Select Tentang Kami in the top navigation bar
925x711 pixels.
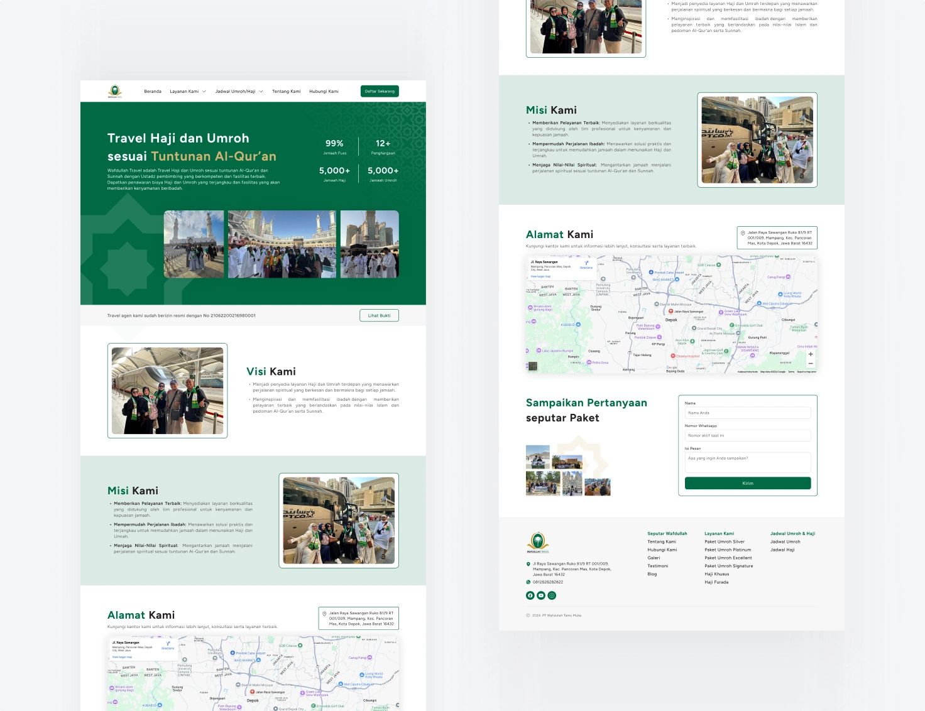tap(286, 92)
